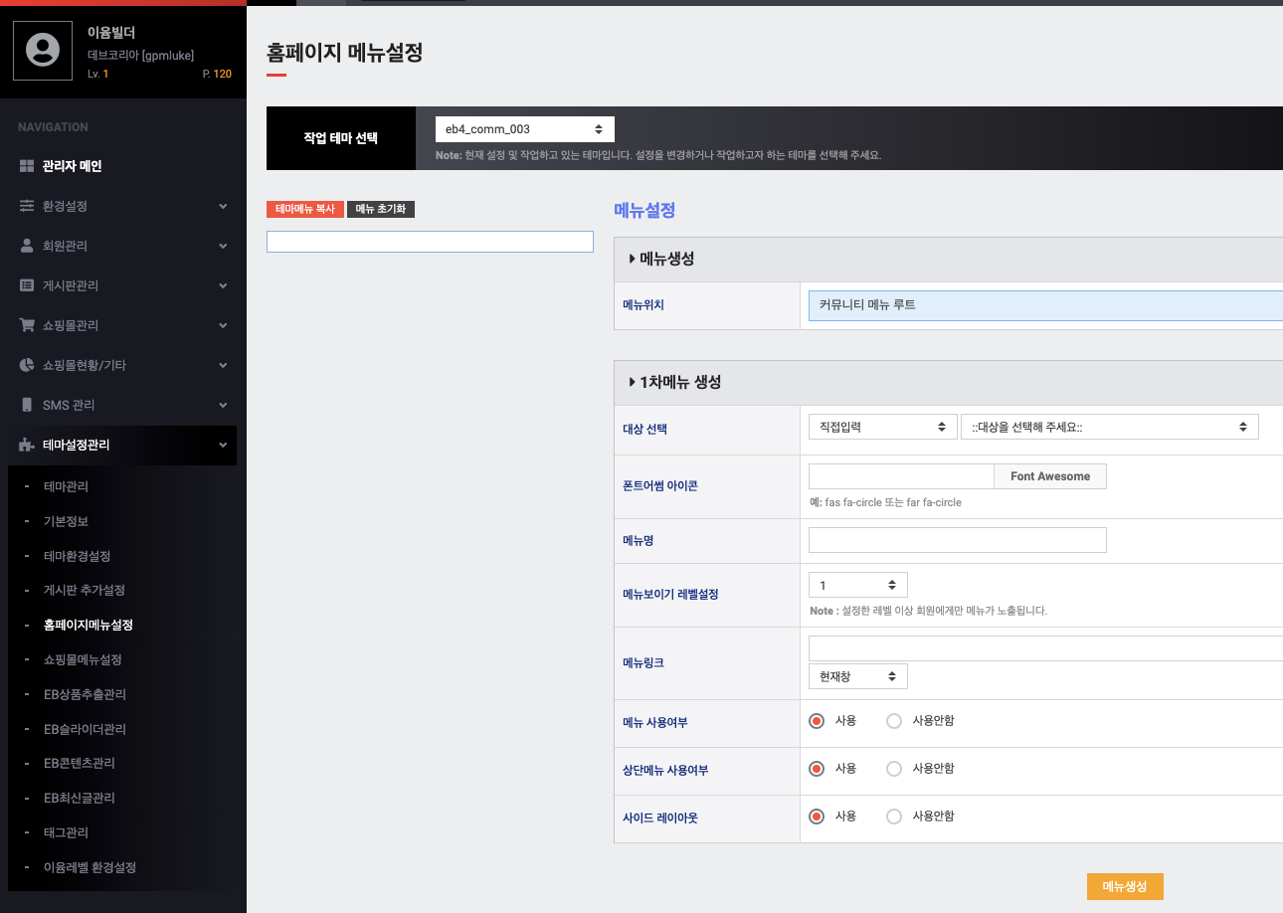Open the 현재창 link target dropdown

(x=858, y=676)
